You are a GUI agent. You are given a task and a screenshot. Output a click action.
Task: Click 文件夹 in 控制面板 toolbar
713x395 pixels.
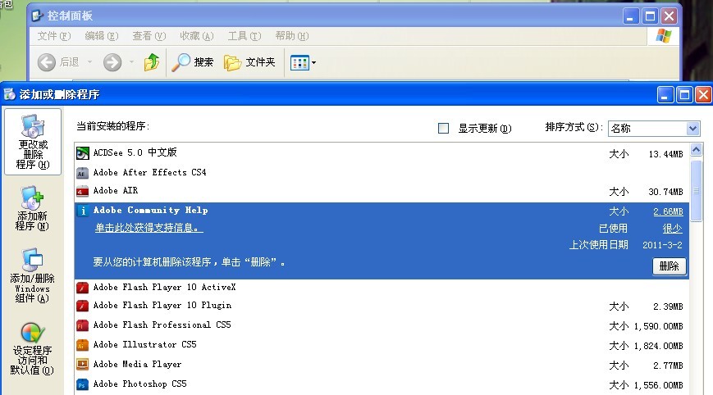[x=249, y=62]
